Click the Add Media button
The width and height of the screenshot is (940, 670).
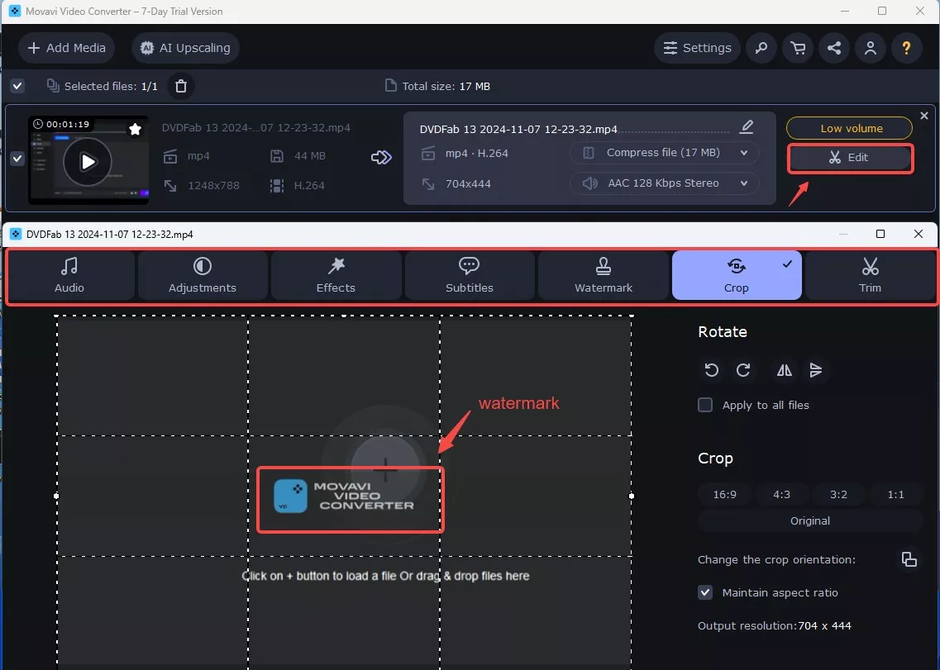click(x=66, y=48)
